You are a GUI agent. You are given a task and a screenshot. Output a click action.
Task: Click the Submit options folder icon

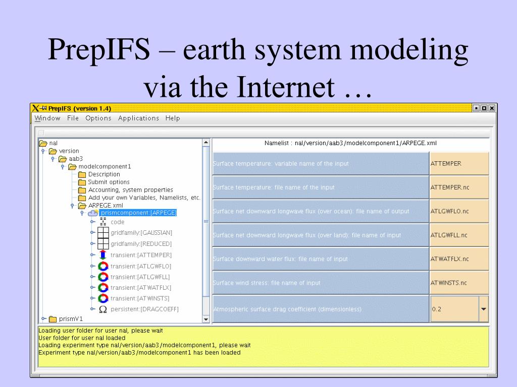click(x=82, y=182)
